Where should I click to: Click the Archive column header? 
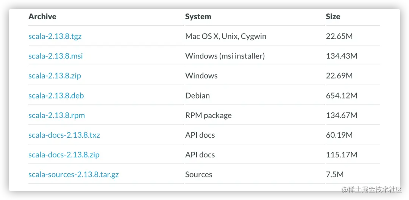point(42,17)
